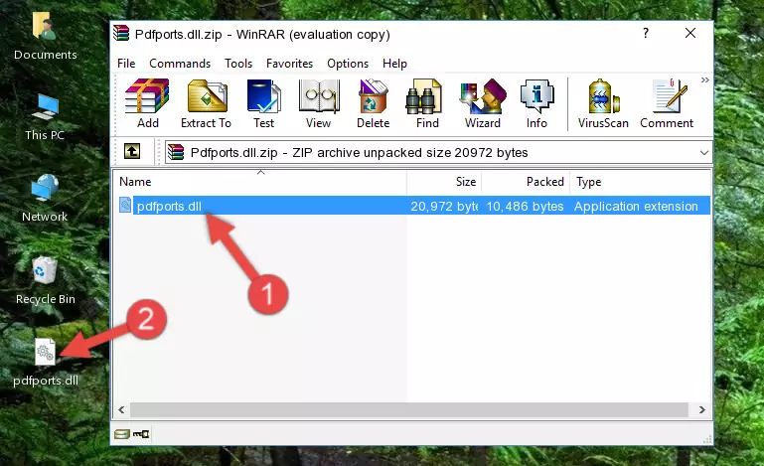Click the Add toolbar icon
The height and width of the screenshot is (466, 764).
click(x=147, y=103)
